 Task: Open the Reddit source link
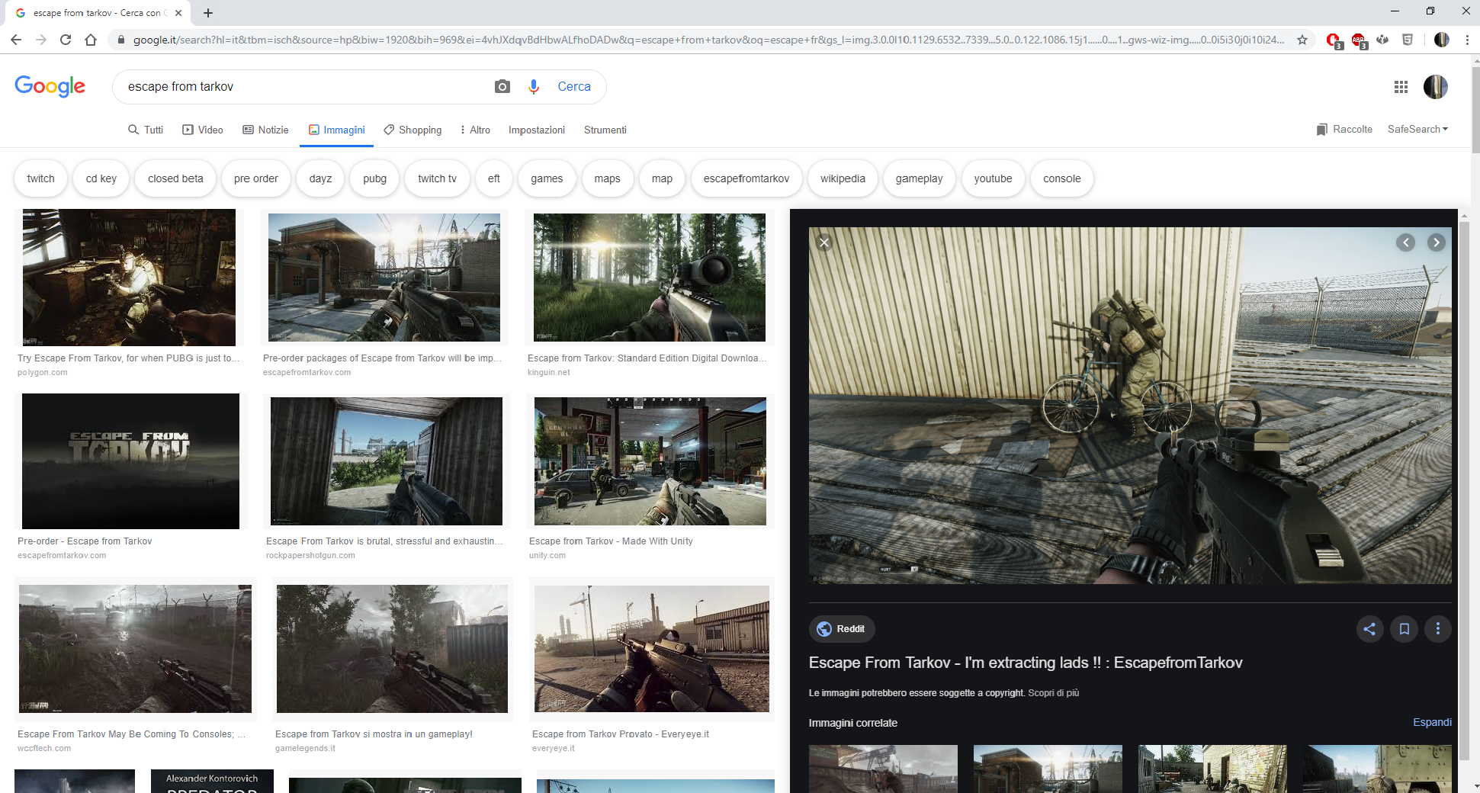pos(842,629)
